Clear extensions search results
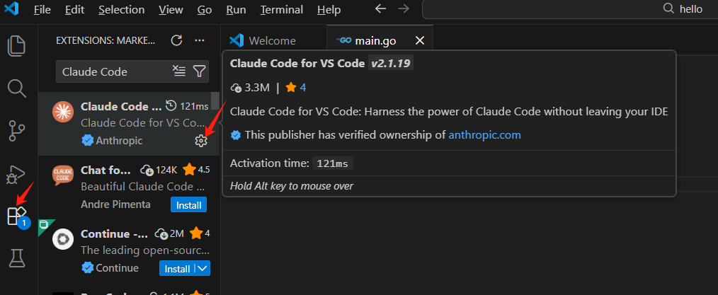718x295 pixels. coord(178,71)
